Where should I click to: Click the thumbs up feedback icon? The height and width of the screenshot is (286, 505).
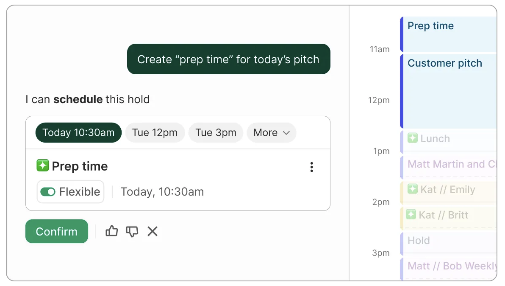click(x=111, y=231)
